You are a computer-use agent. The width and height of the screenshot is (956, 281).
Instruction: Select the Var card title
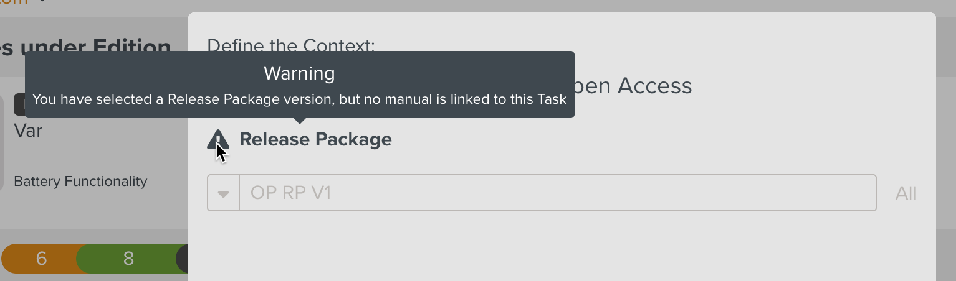28,131
